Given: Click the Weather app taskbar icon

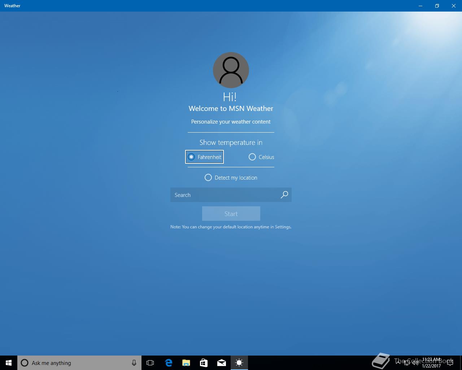Looking at the screenshot, I should [x=239, y=363].
